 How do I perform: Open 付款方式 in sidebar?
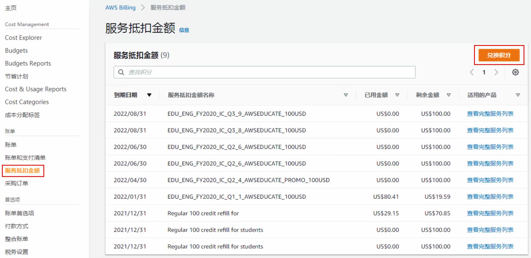coord(17,226)
